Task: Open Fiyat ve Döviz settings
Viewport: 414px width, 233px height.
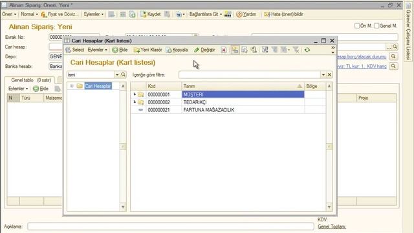Action: pyautogui.click(x=60, y=14)
